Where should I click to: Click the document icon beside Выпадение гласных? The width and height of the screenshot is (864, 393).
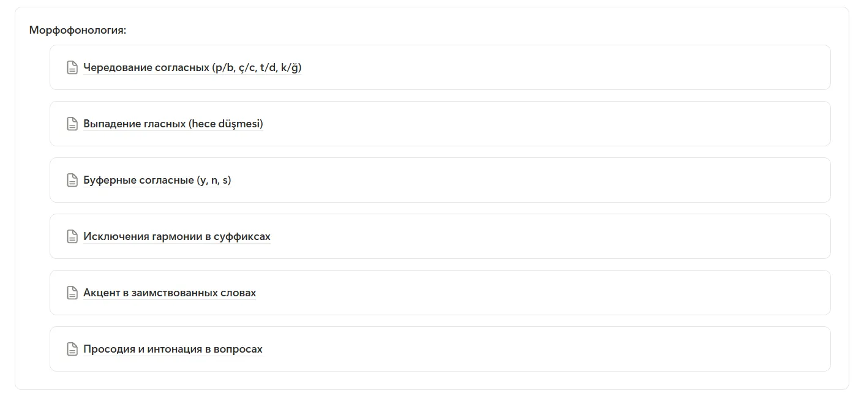tap(72, 124)
